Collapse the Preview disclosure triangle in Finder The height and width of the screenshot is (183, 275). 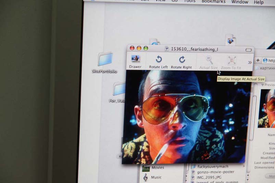click(x=263, y=85)
